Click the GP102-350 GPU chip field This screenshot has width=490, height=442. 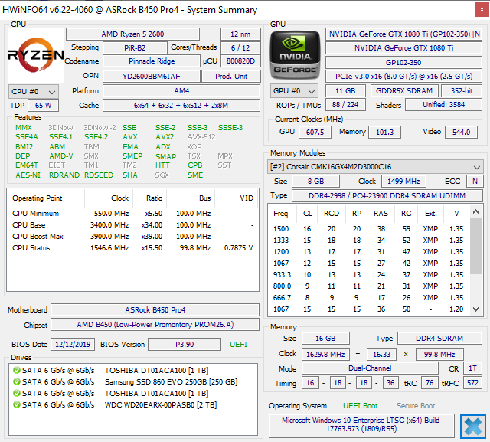403,62
